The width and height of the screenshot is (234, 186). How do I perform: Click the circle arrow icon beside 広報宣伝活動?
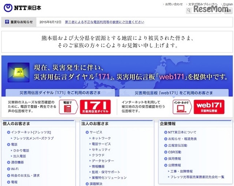tap(166, 145)
